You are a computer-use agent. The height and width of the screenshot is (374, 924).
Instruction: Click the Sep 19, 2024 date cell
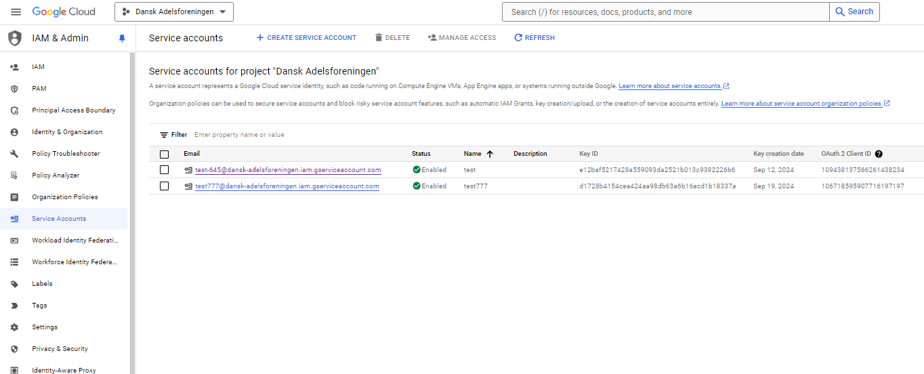[774, 186]
